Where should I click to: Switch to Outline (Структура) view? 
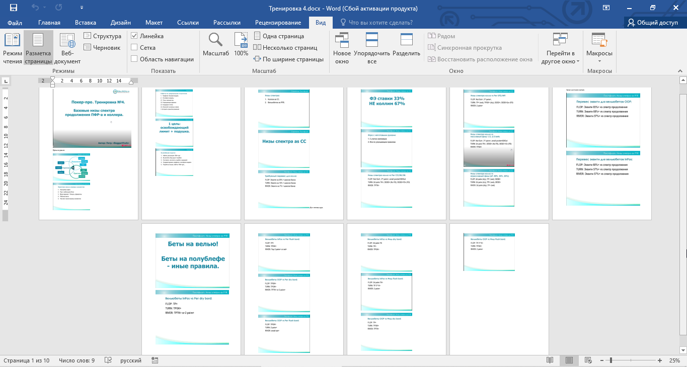tap(103, 36)
